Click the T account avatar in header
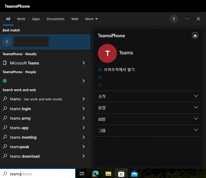Image resolution: width=206 pixels, height=178 pixels. [x=174, y=19]
